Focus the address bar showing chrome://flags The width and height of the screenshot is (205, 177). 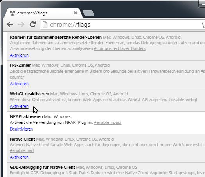click(123, 25)
